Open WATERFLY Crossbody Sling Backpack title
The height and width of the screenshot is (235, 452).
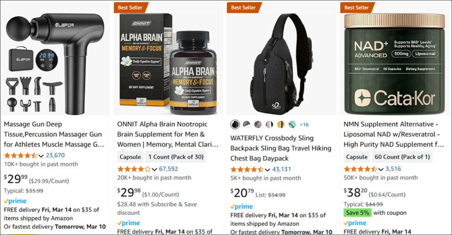pos(281,148)
